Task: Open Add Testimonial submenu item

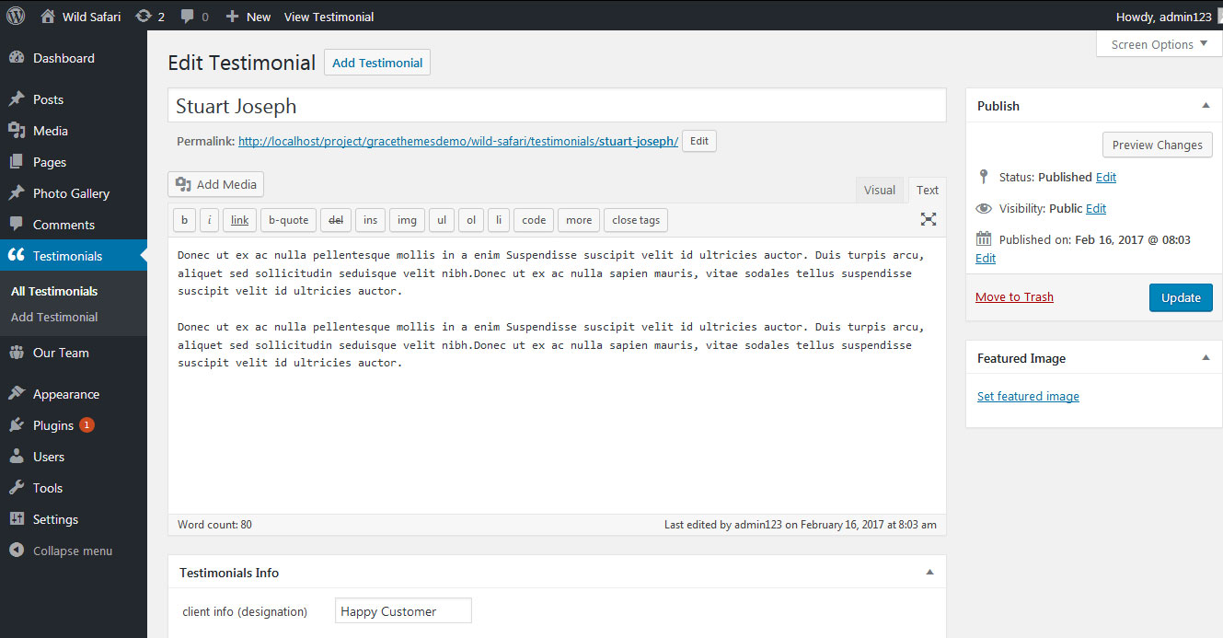Action: tap(54, 317)
